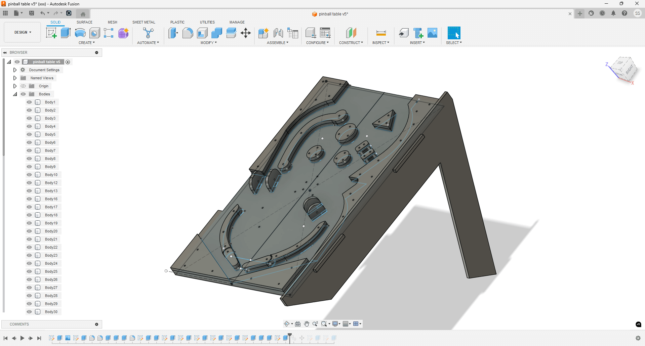Hide Body1 using its eye icon

point(29,102)
